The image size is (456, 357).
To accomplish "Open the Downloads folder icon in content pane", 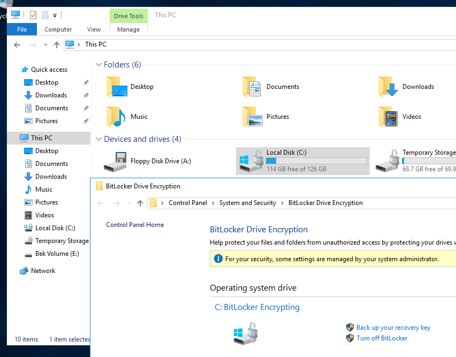I will click(x=387, y=87).
